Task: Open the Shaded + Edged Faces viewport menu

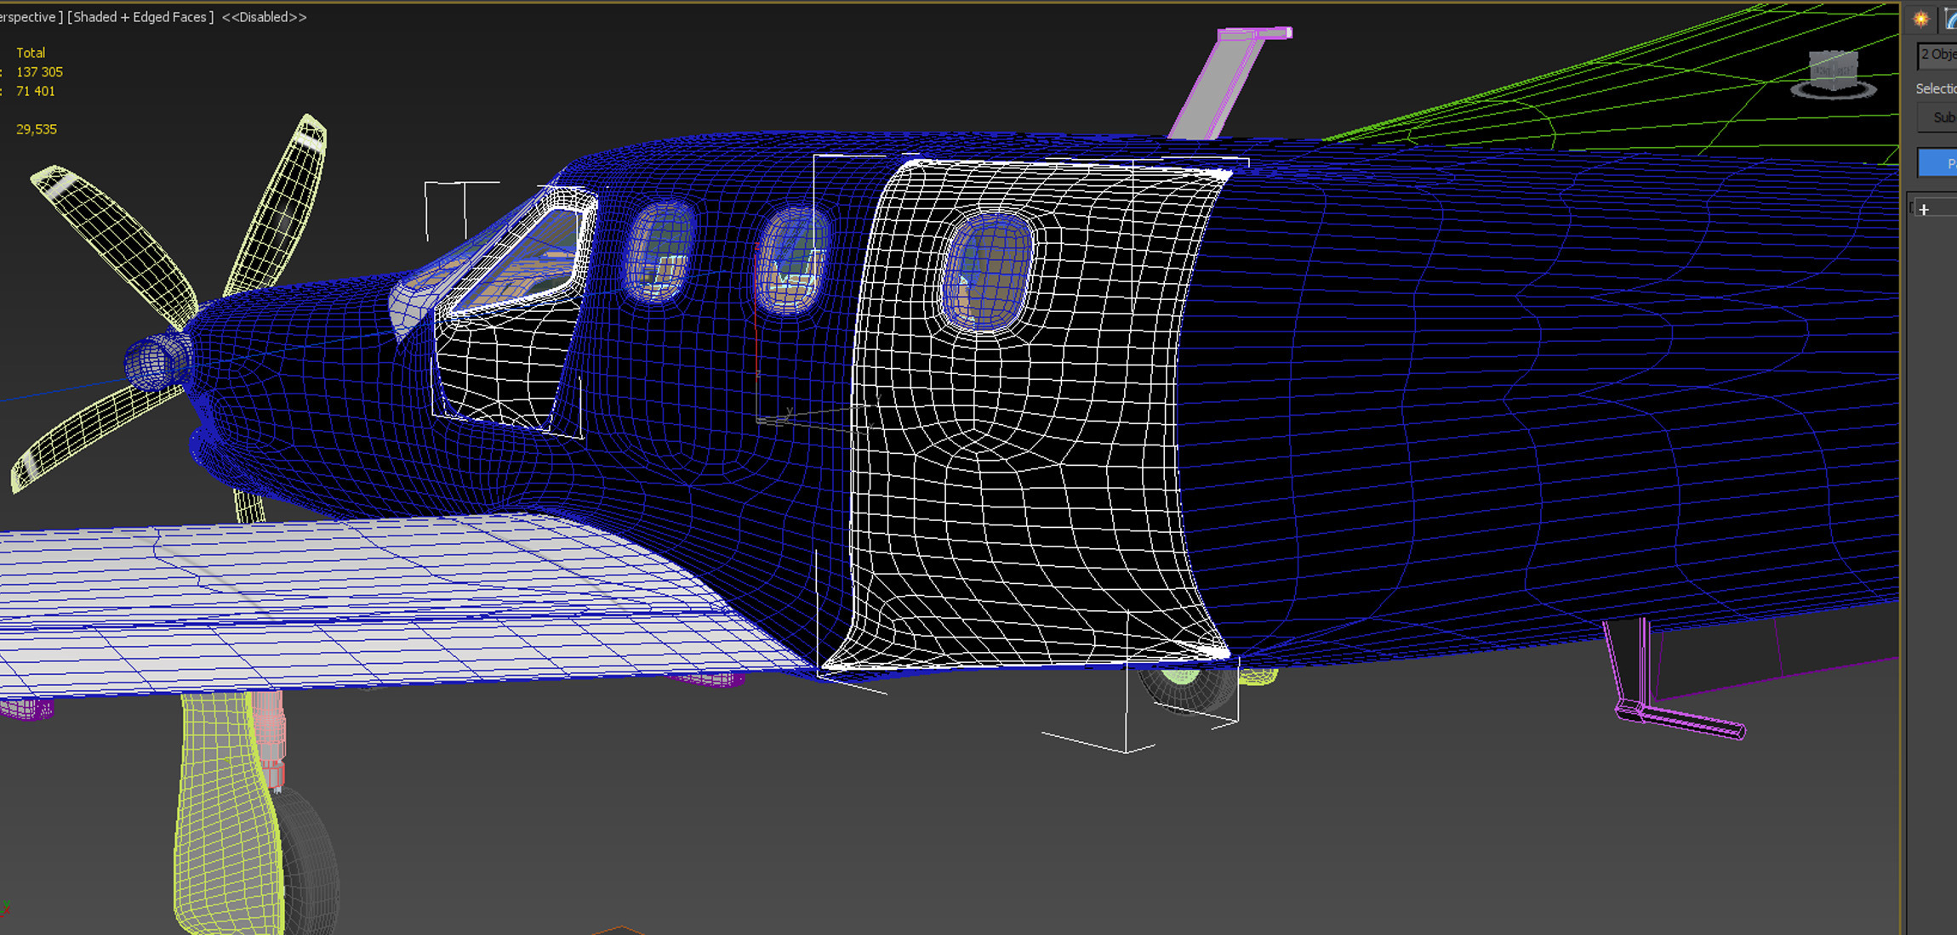Action: [x=140, y=17]
